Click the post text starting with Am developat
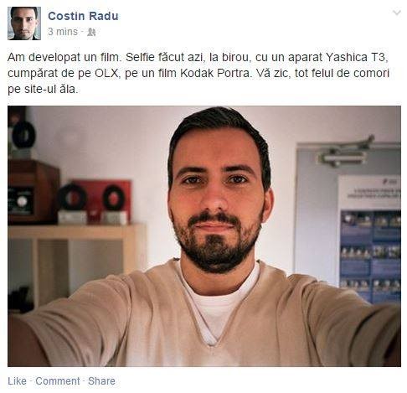The image size is (407, 393). pos(198,73)
